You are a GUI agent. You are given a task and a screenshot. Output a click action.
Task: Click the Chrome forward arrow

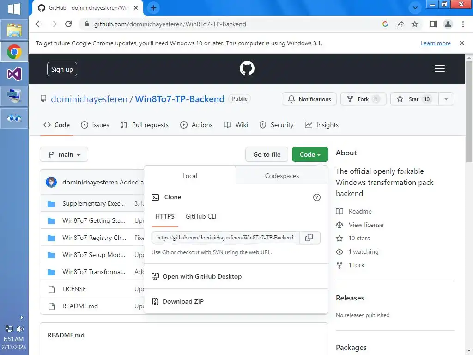(54, 24)
